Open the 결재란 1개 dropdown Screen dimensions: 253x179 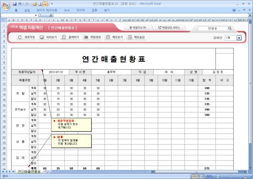tap(239, 38)
